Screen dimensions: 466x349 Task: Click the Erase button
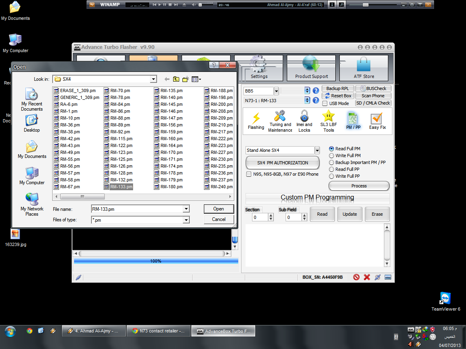click(x=377, y=214)
